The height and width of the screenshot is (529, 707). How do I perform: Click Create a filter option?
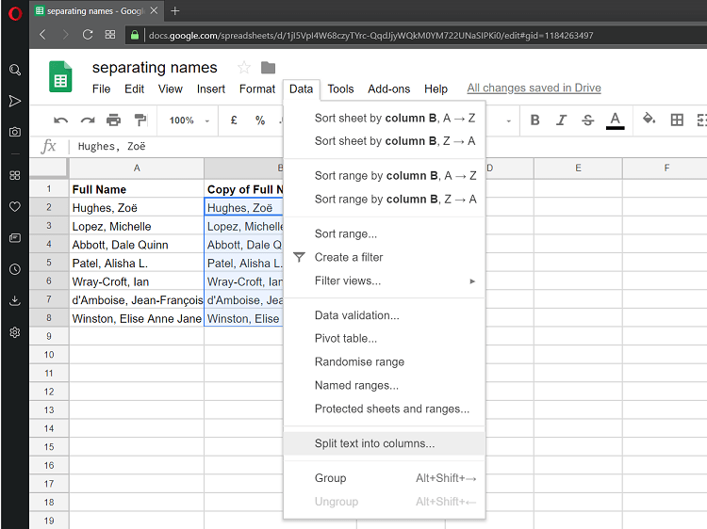[349, 257]
